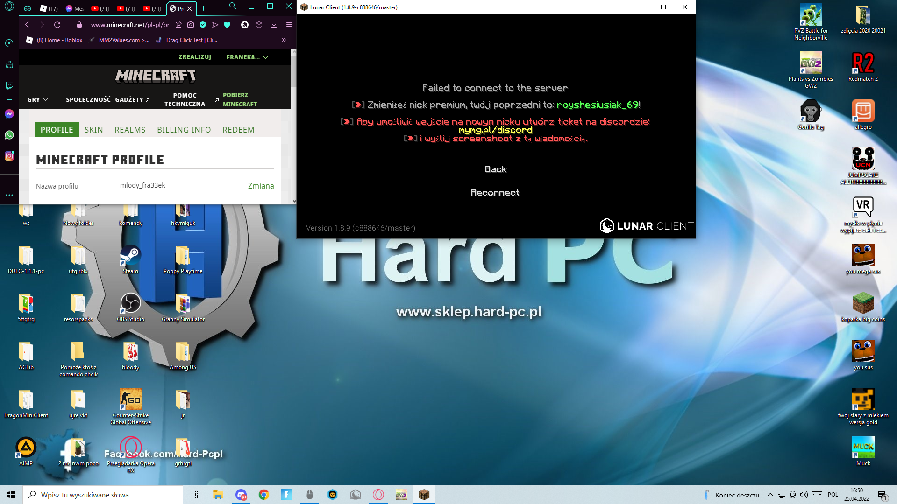Screen dimensions: 897x504
Task: Open Twitch panel in Opera sidebar
Action: click(9, 85)
